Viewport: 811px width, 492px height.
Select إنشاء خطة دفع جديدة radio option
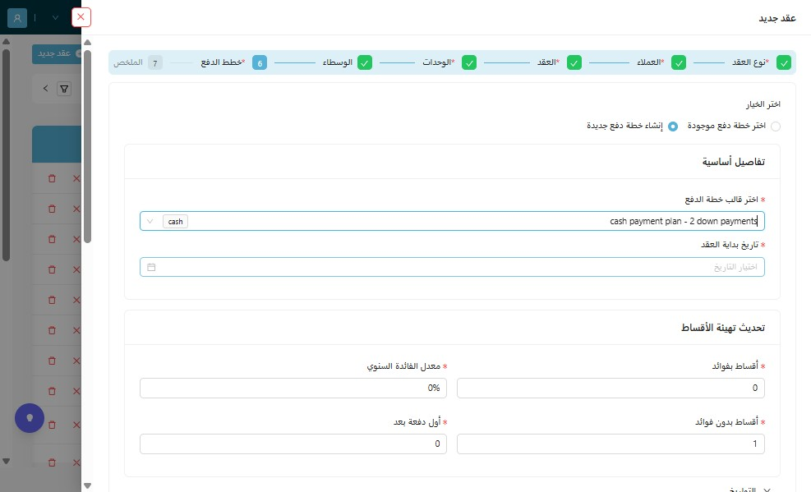pyautogui.click(x=673, y=126)
